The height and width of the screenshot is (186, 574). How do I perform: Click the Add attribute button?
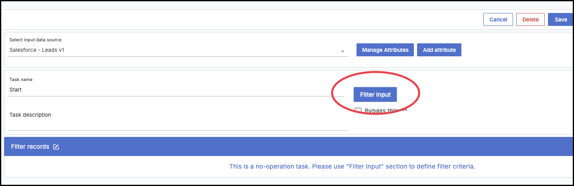tap(439, 50)
